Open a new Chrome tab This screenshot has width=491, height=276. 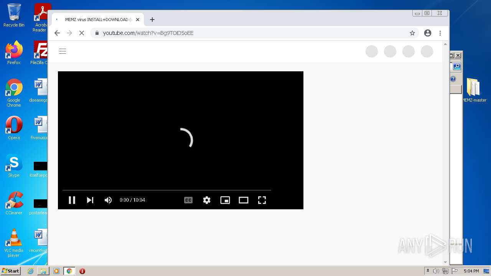click(x=152, y=20)
